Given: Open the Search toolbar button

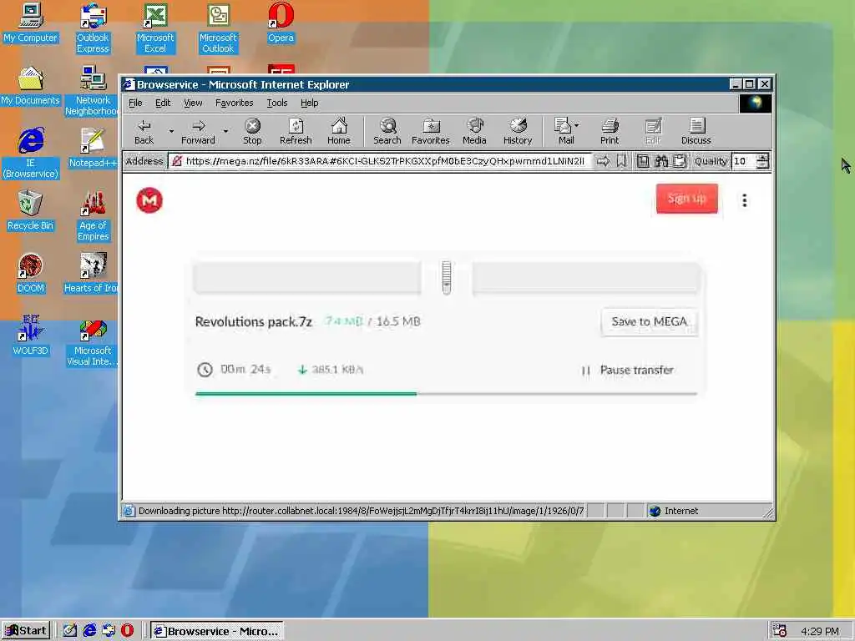Looking at the screenshot, I should [387, 132].
